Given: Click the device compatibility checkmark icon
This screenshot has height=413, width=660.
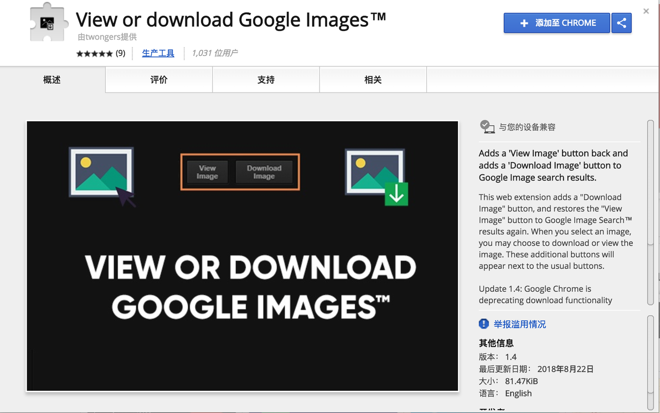Looking at the screenshot, I should 487,127.
